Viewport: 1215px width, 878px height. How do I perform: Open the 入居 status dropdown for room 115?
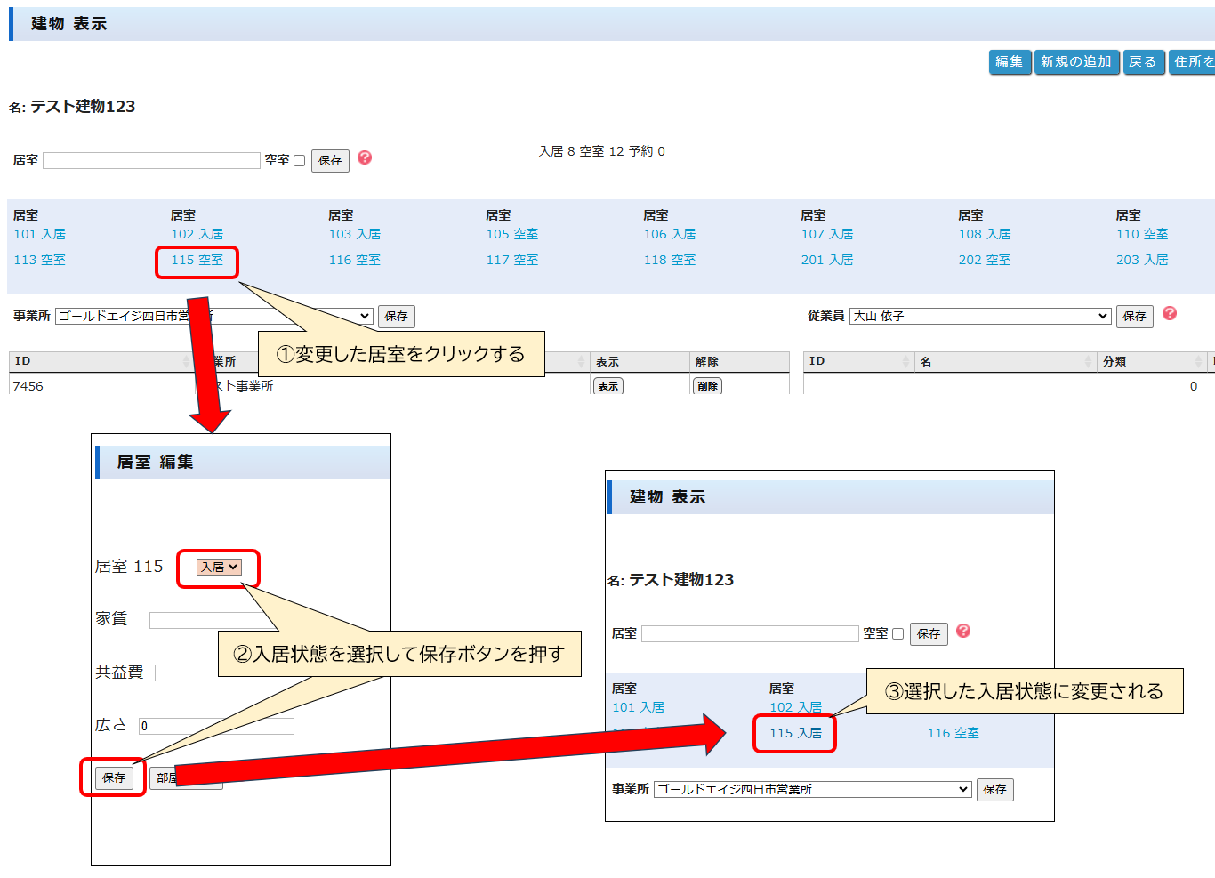[x=219, y=568]
